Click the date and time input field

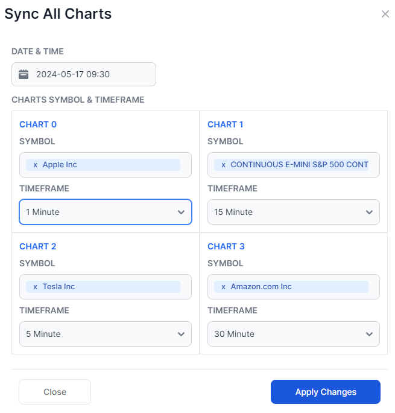click(84, 74)
